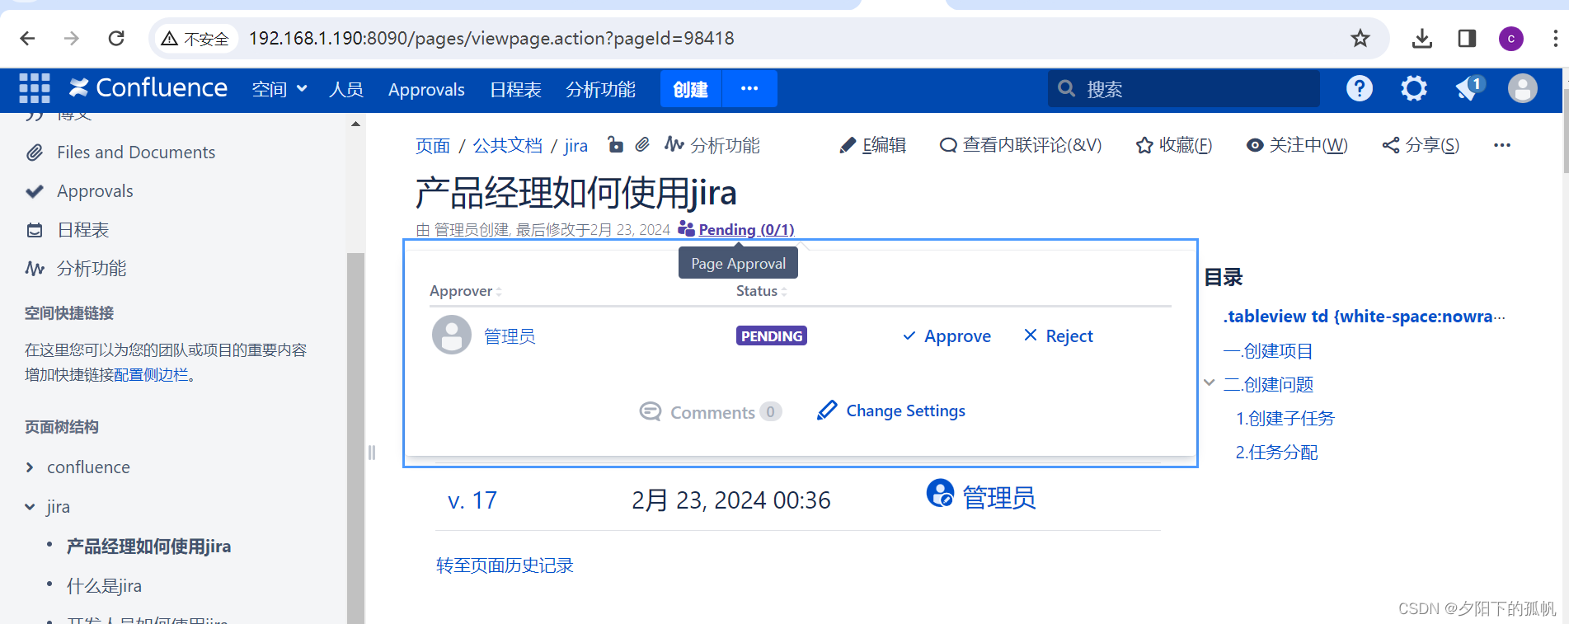Click the 不安全 site security warning
The width and height of the screenshot is (1569, 624).
coord(196,38)
